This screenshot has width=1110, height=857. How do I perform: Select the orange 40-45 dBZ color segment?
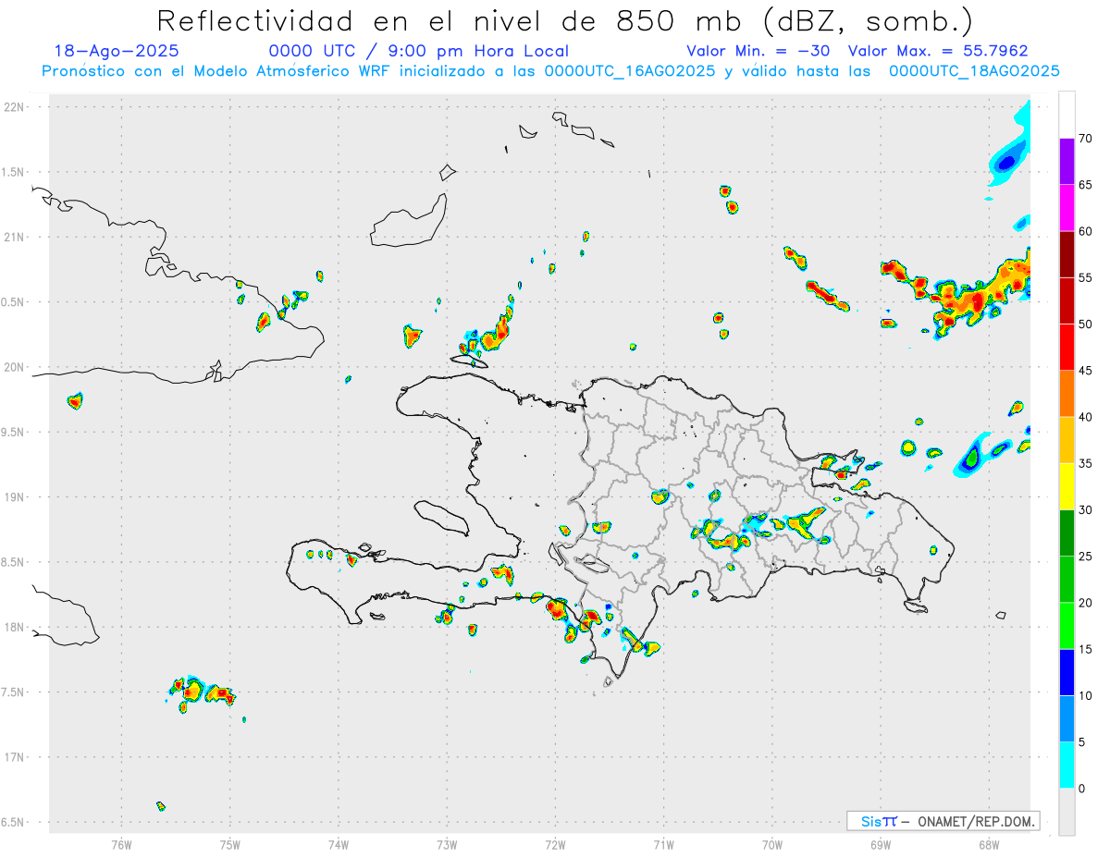1067,393
